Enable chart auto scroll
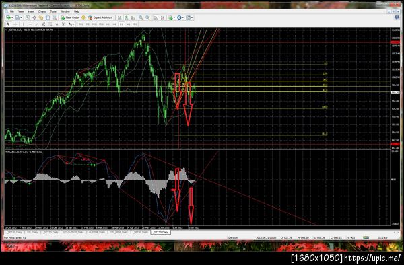 click(156, 17)
